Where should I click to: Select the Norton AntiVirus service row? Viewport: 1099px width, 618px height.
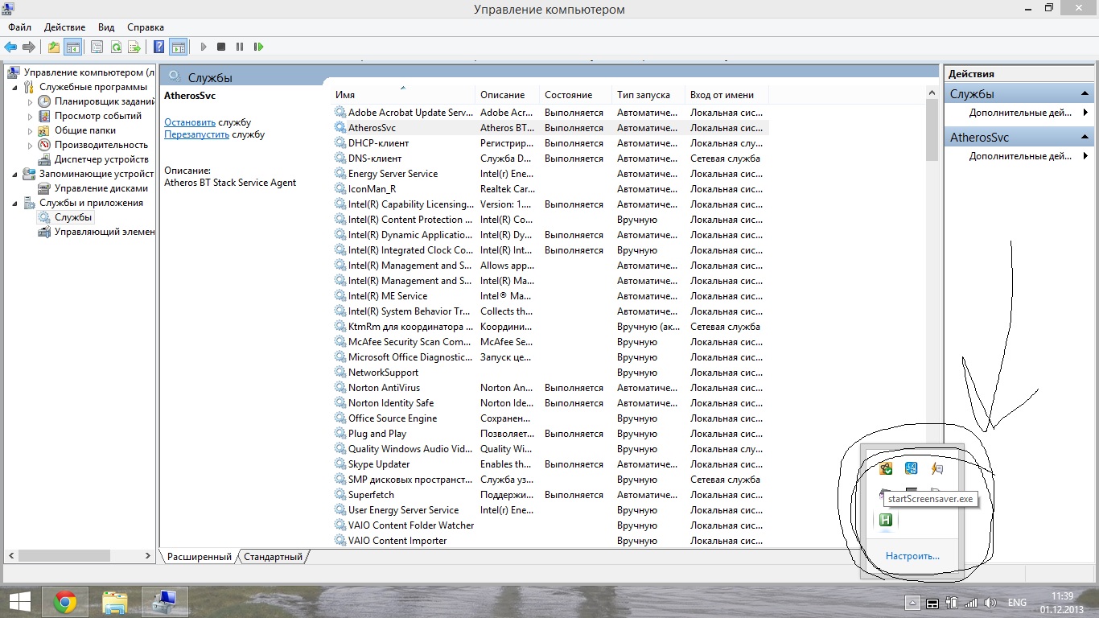384,388
